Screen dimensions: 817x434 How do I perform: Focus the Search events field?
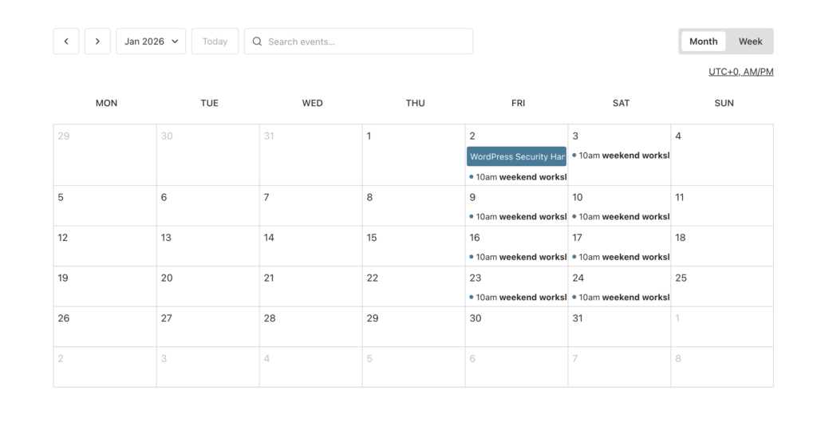367,41
